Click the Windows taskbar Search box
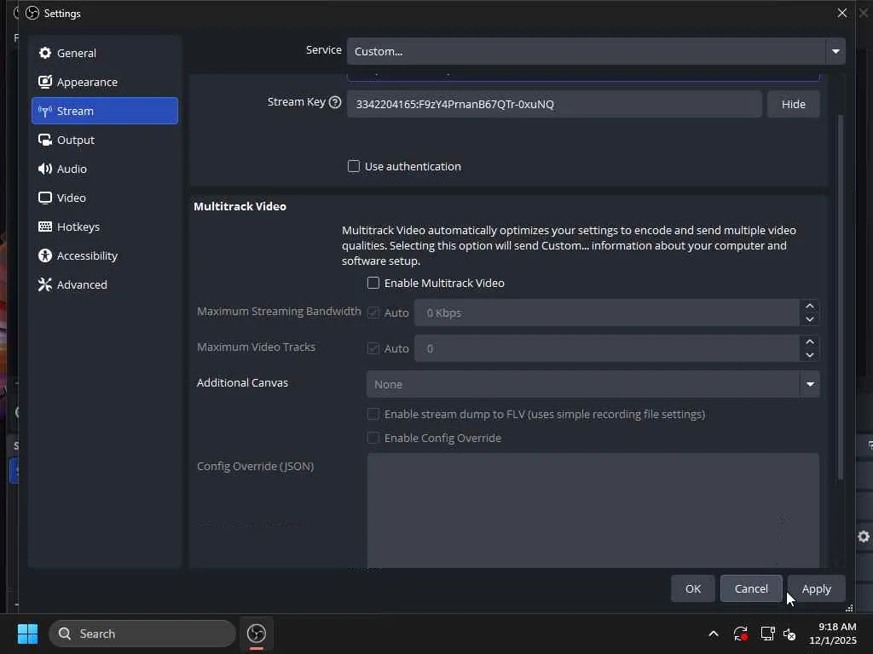 pyautogui.click(x=142, y=634)
